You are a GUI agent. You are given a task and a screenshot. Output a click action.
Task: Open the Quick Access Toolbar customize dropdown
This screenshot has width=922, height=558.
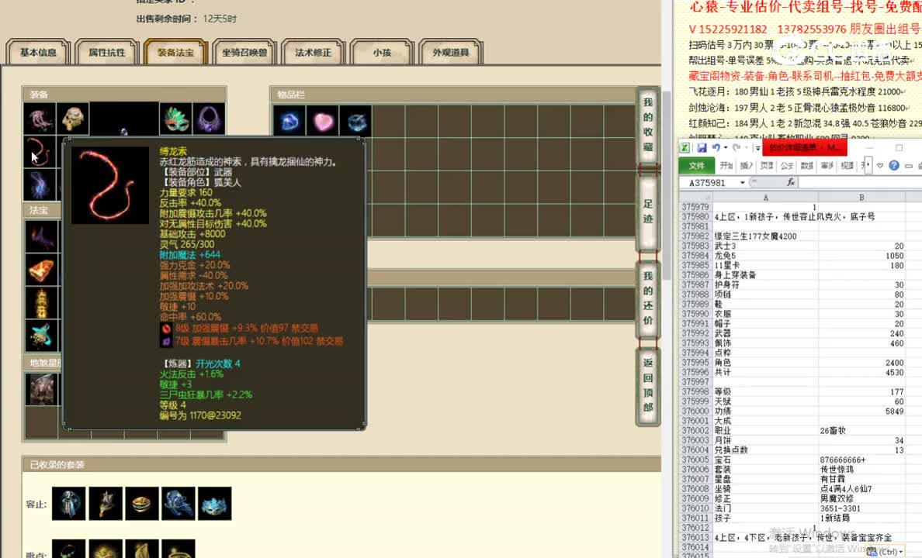(x=757, y=148)
